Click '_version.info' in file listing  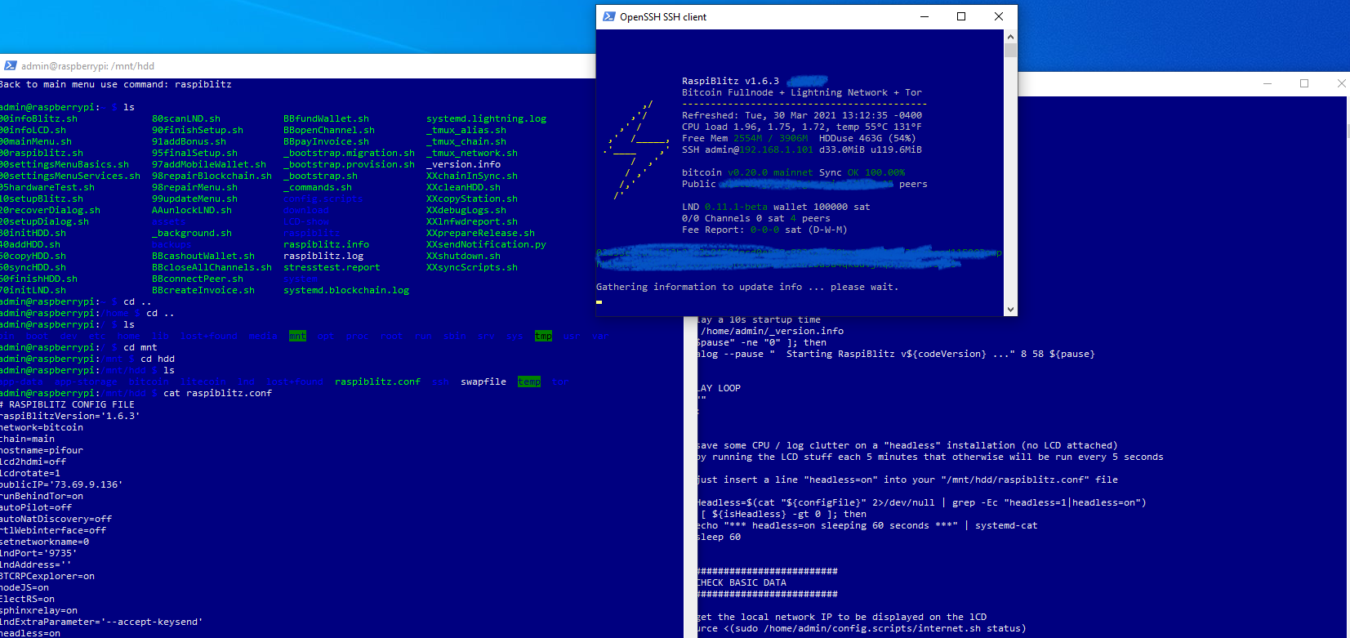point(463,164)
